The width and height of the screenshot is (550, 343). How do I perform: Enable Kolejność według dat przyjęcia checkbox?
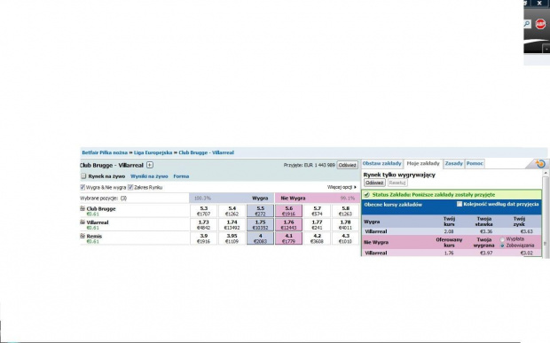coord(460,204)
